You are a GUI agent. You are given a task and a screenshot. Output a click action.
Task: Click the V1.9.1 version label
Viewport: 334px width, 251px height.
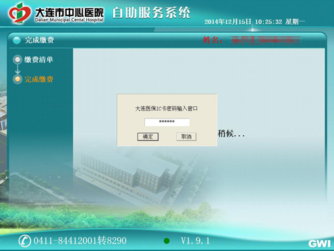pyautogui.click(x=195, y=241)
